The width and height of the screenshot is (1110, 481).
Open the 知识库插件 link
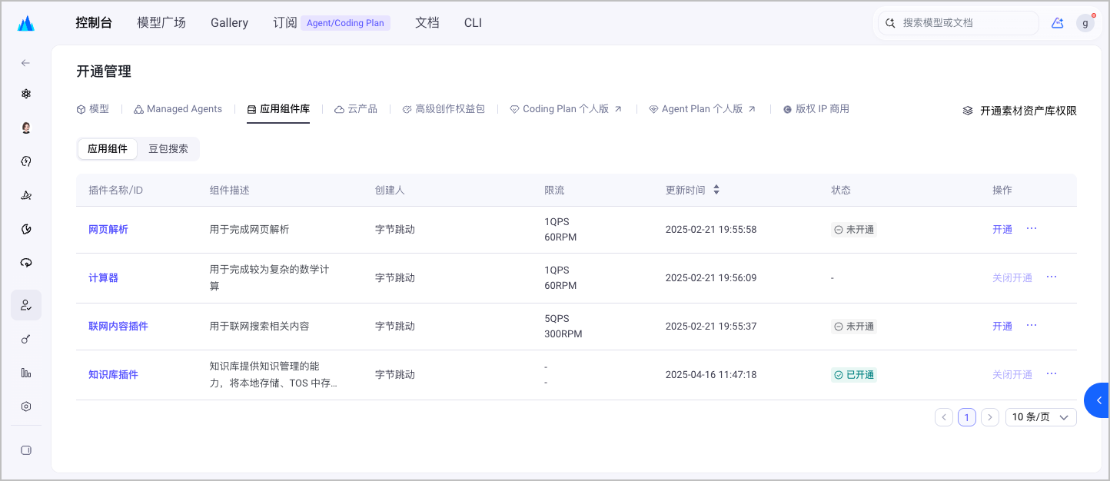point(113,375)
